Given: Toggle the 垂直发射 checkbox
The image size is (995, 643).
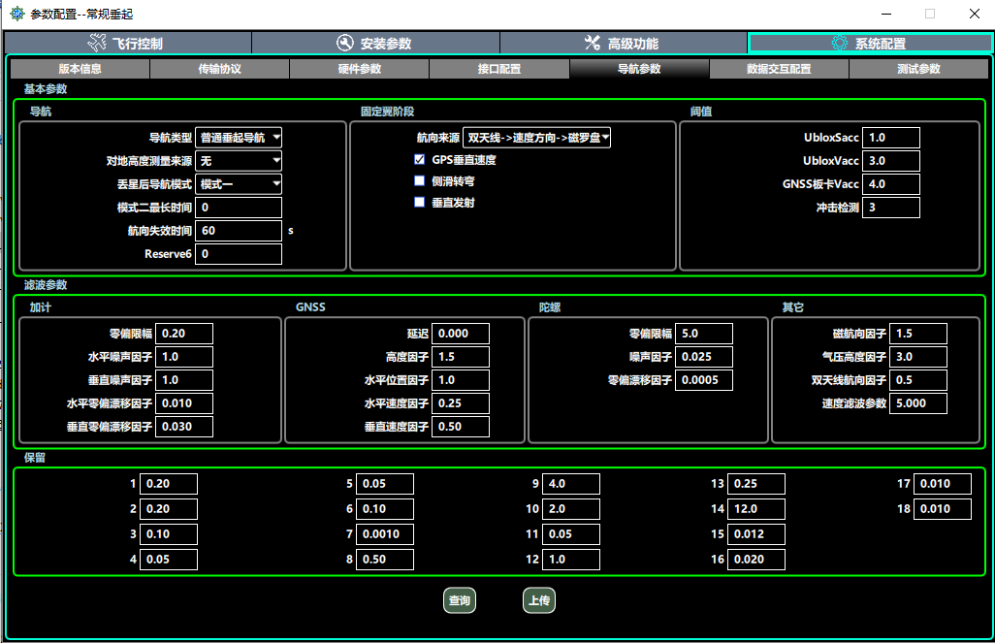Looking at the screenshot, I should click(420, 202).
